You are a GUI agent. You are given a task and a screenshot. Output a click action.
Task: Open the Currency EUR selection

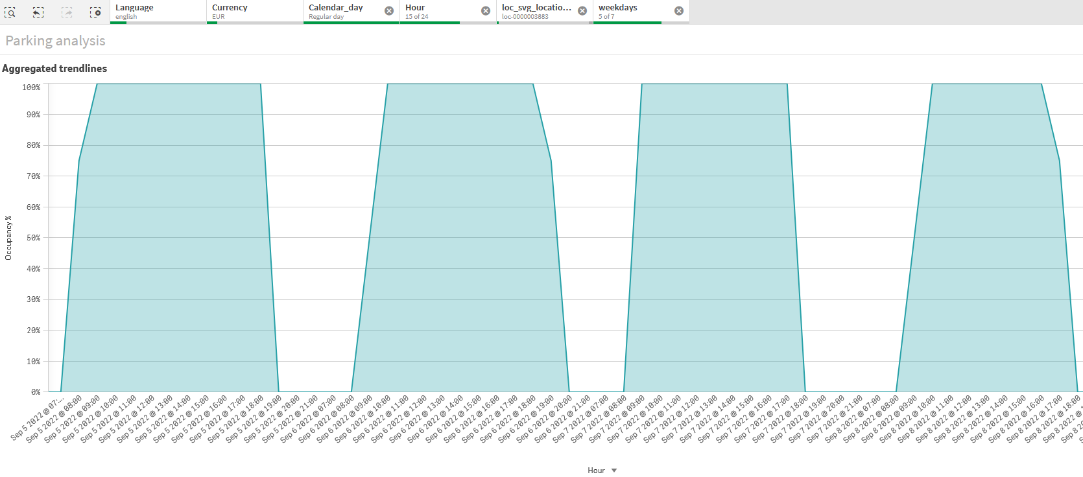pyautogui.click(x=254, y=12)
